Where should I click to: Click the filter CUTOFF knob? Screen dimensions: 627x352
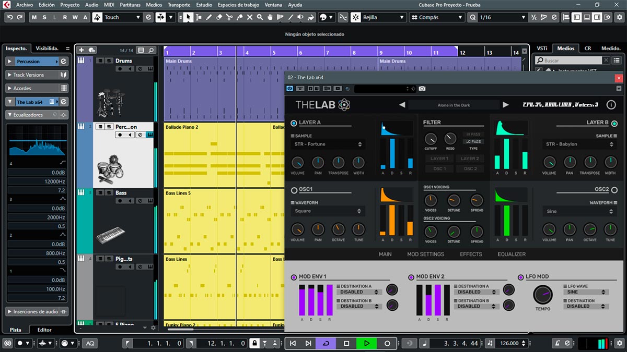pos(431,139)
